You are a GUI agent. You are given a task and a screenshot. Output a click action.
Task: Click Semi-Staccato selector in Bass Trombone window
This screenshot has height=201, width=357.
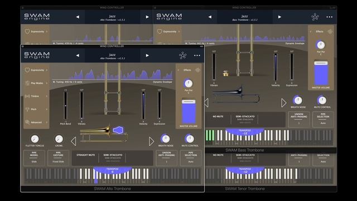[245, 119]
